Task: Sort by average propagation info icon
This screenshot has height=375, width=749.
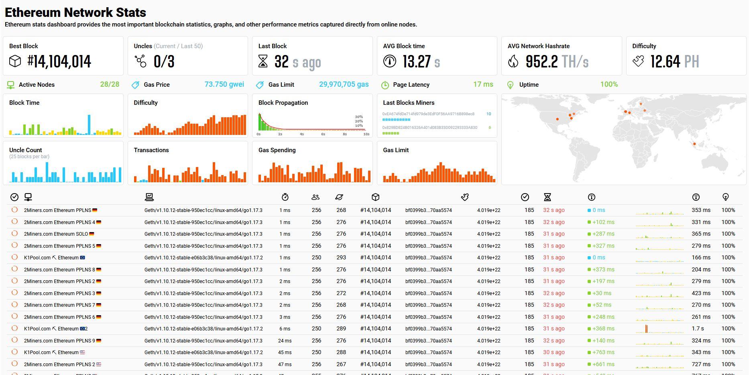Action: coord(696,197)
